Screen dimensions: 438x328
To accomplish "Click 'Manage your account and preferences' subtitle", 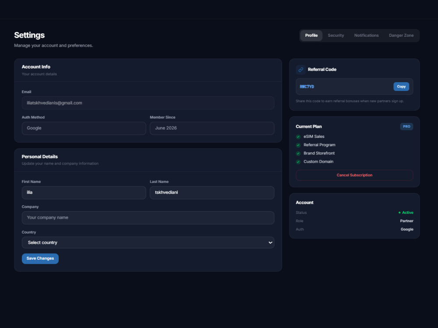I will tap(53, 45).
